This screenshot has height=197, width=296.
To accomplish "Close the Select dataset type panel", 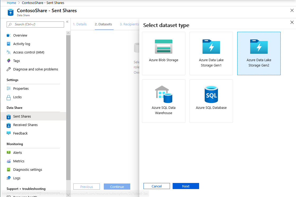I will coord(292,23).
